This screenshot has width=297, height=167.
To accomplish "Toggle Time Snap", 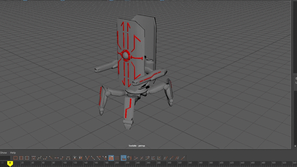I will pos(123,158).
